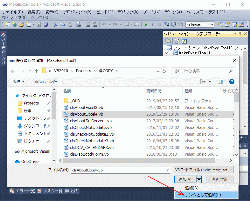Open the view options dropdown arrow

coord(210,82)
